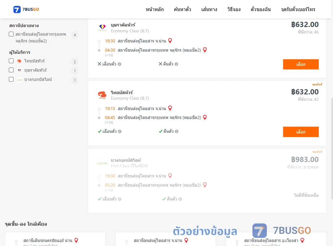The width and height of the screenshot is (333, 246).
Task: Open the วิธีจอง menu item
Action: click(x=234, y=9)
